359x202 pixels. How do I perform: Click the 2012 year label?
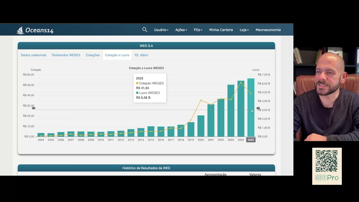(x=121, y=140)
